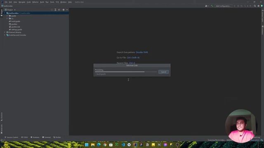Open IDE settings gear icon
264x148 pixels.
tap(259, 6)
